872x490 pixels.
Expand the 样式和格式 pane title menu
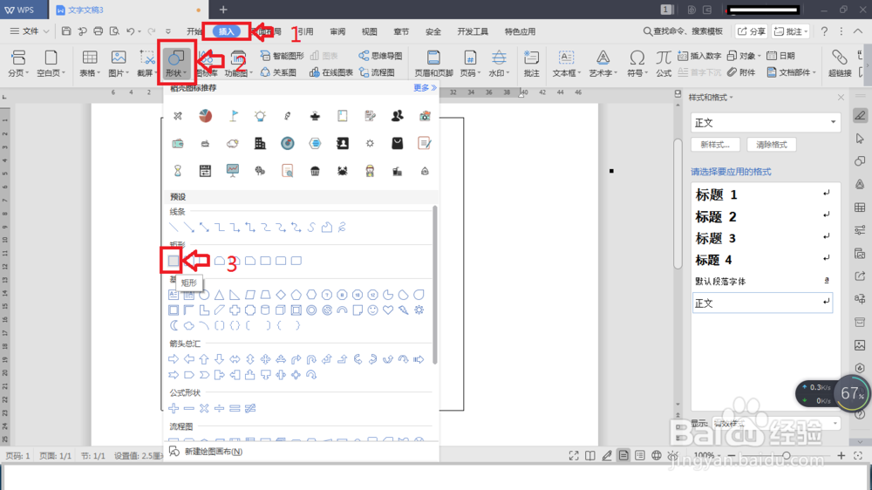click(x=731, y=98)
